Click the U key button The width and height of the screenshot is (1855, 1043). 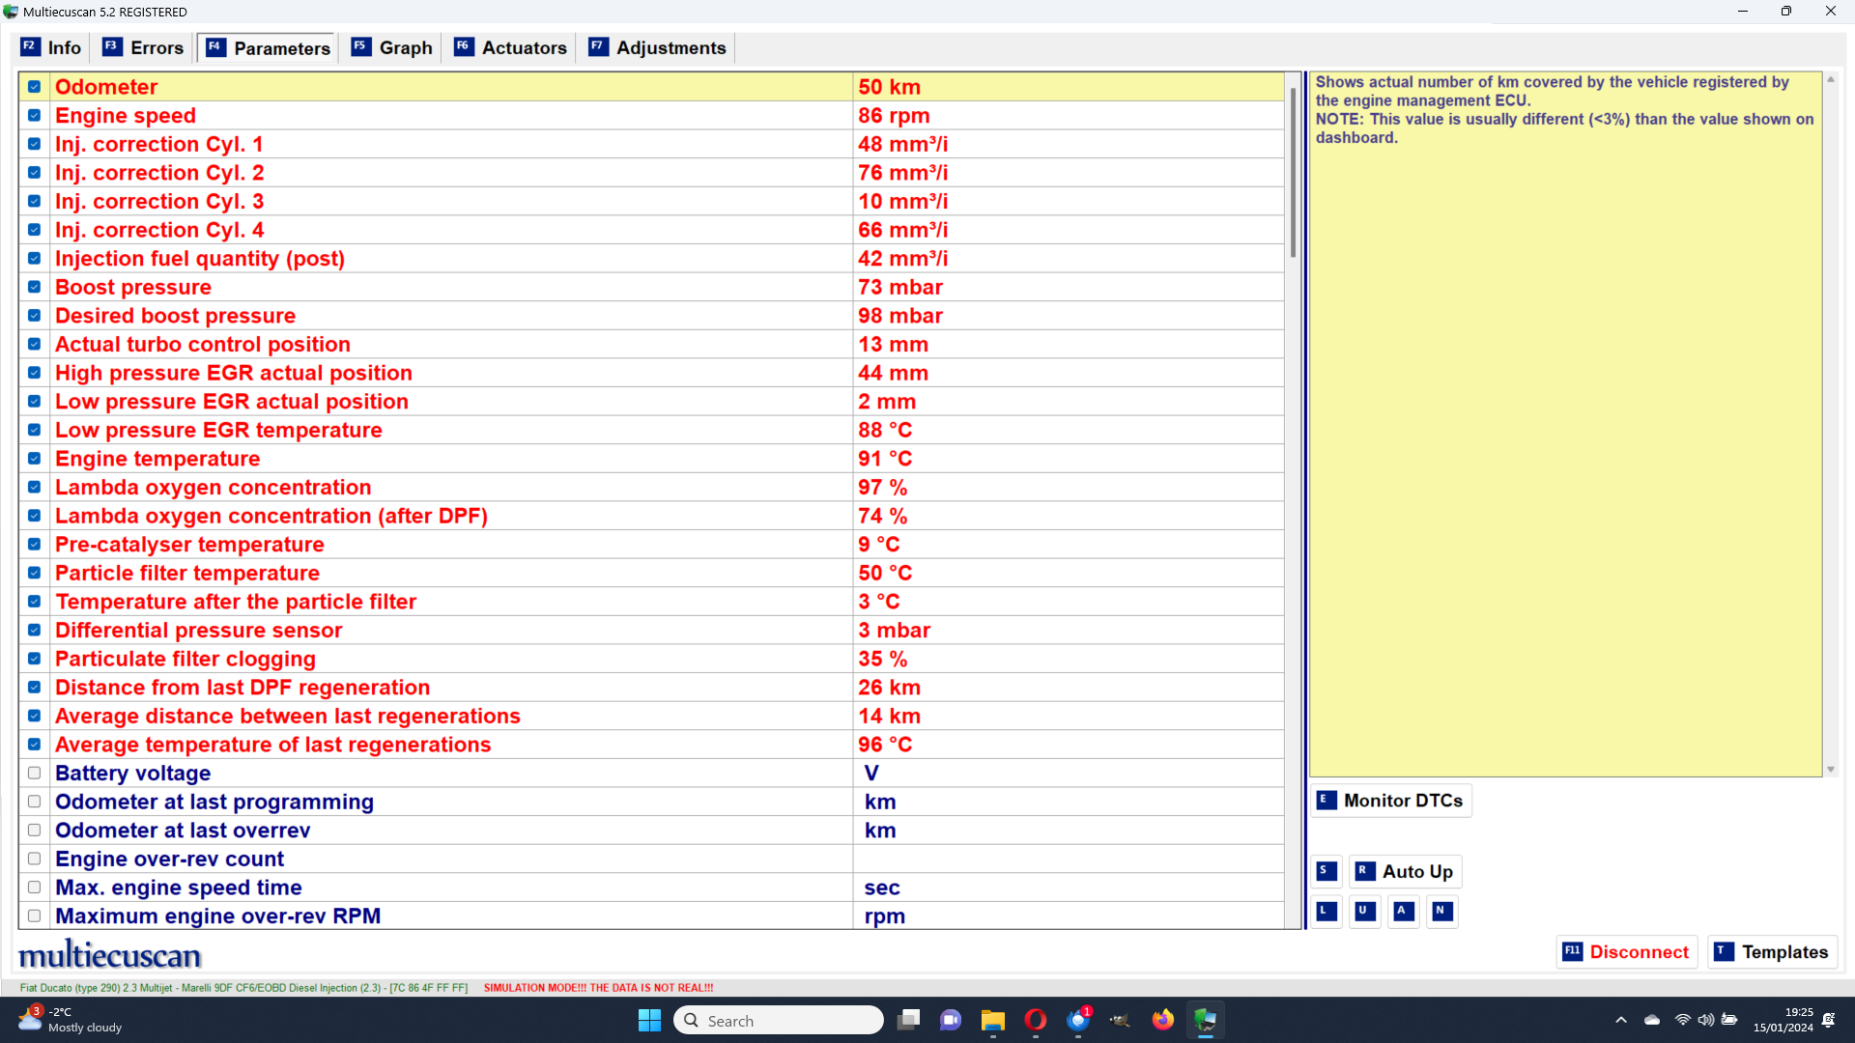click(x=1365, y=911)
